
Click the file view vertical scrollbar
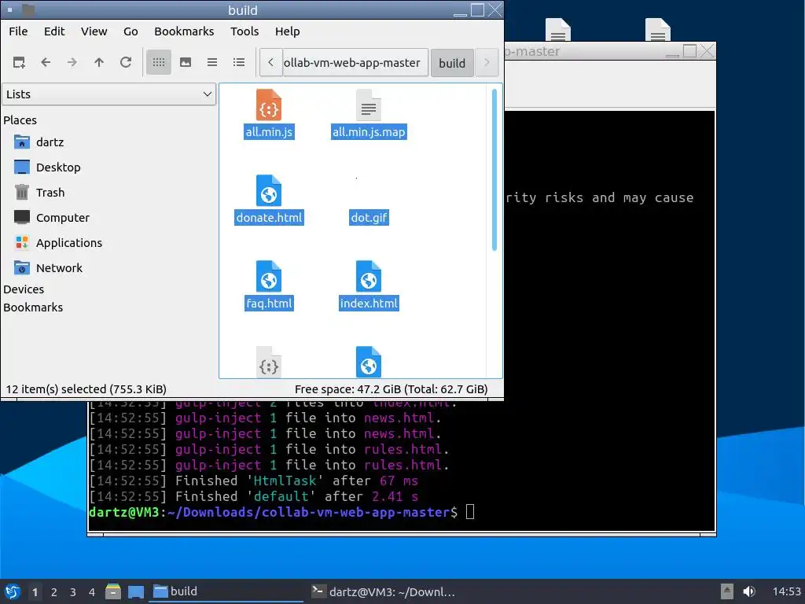point(494,170)
